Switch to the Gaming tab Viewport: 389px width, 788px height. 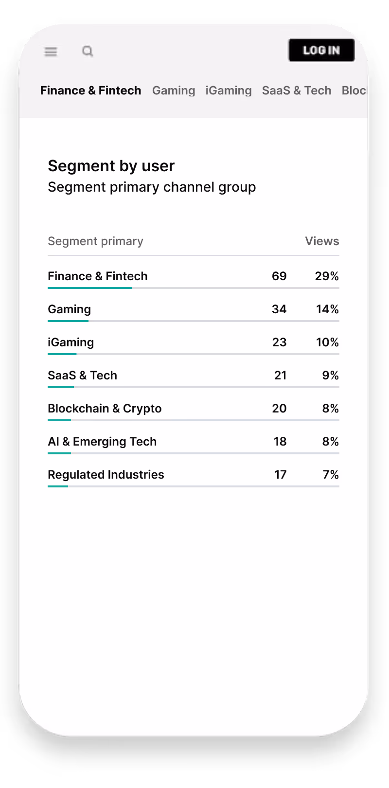click(174, 90)
